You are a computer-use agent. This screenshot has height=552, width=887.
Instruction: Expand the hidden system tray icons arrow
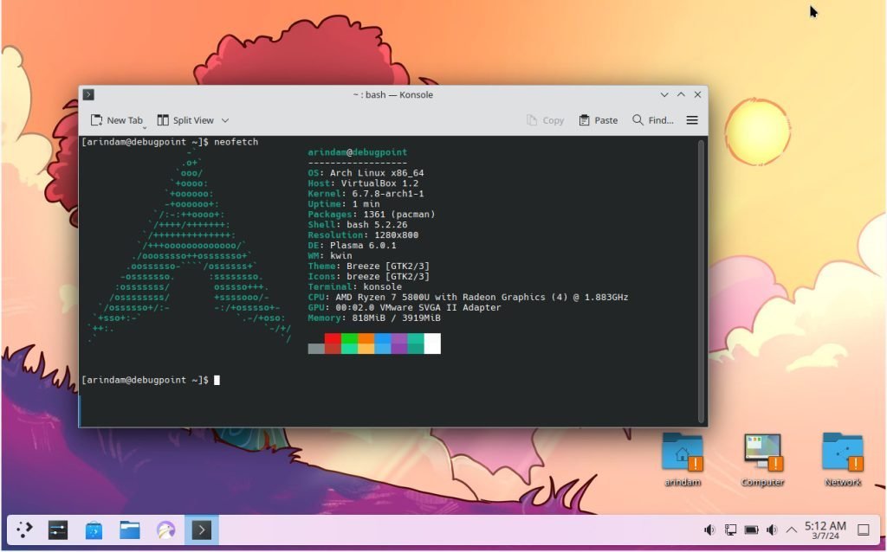792,530
